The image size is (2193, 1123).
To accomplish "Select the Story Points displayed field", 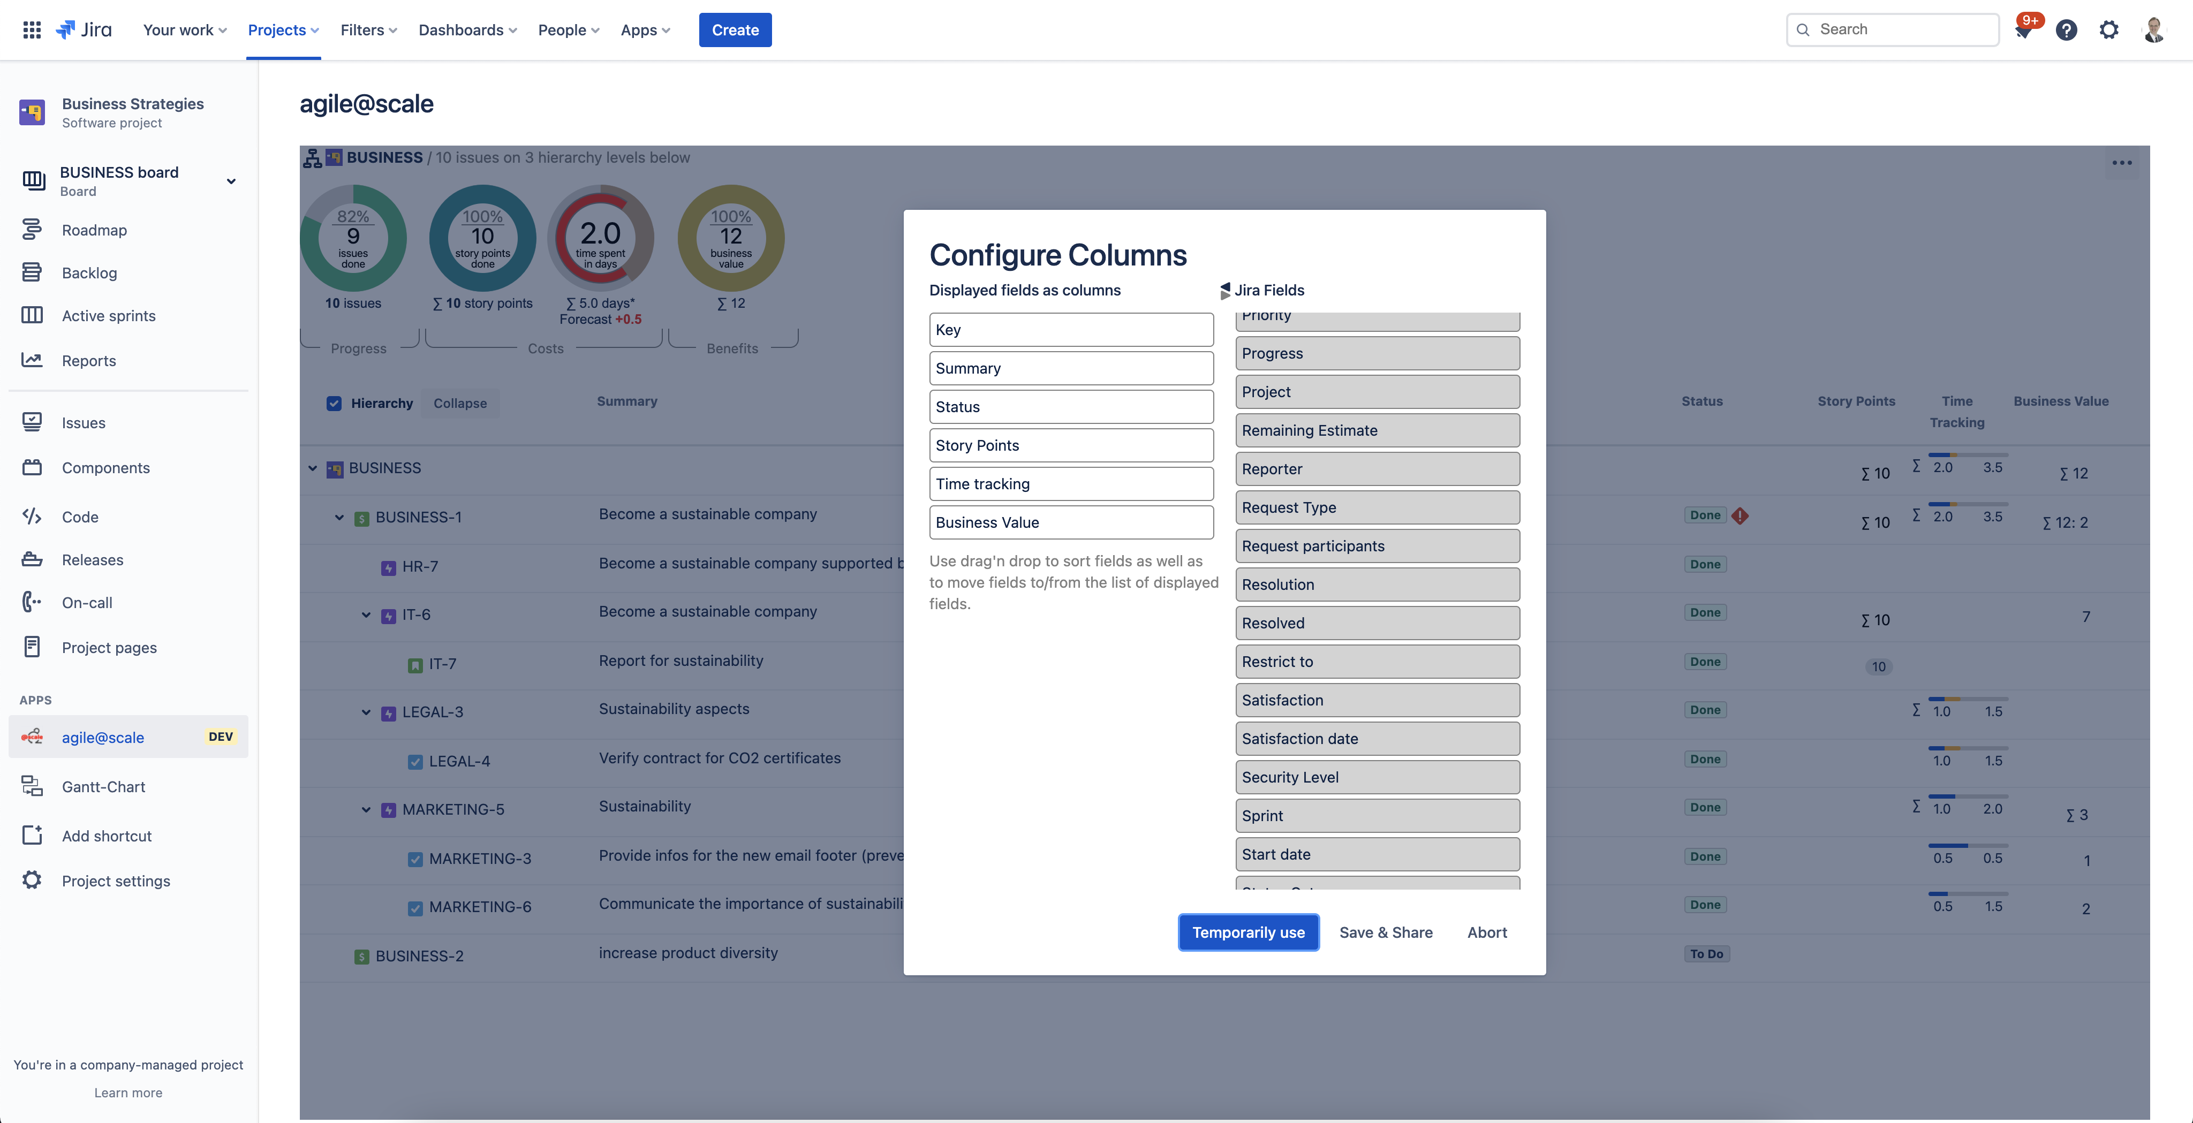I will tap(1071, 445).
